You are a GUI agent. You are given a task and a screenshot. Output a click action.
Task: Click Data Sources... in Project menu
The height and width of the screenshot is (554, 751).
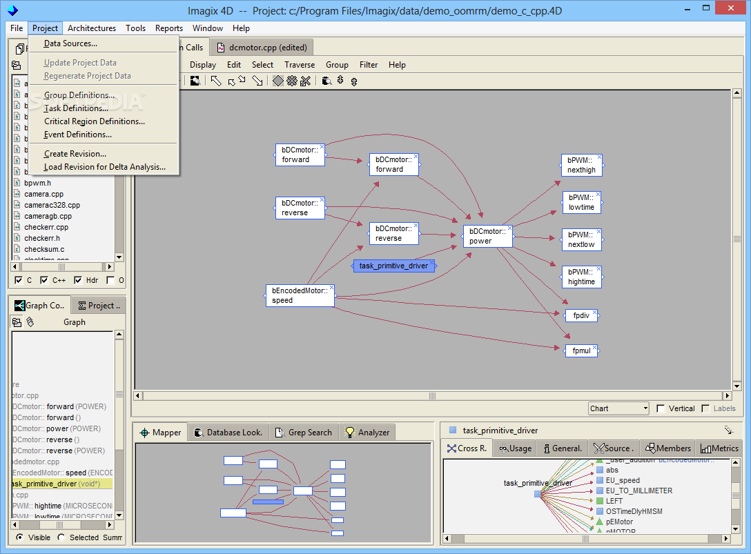(x=70, y=43)
